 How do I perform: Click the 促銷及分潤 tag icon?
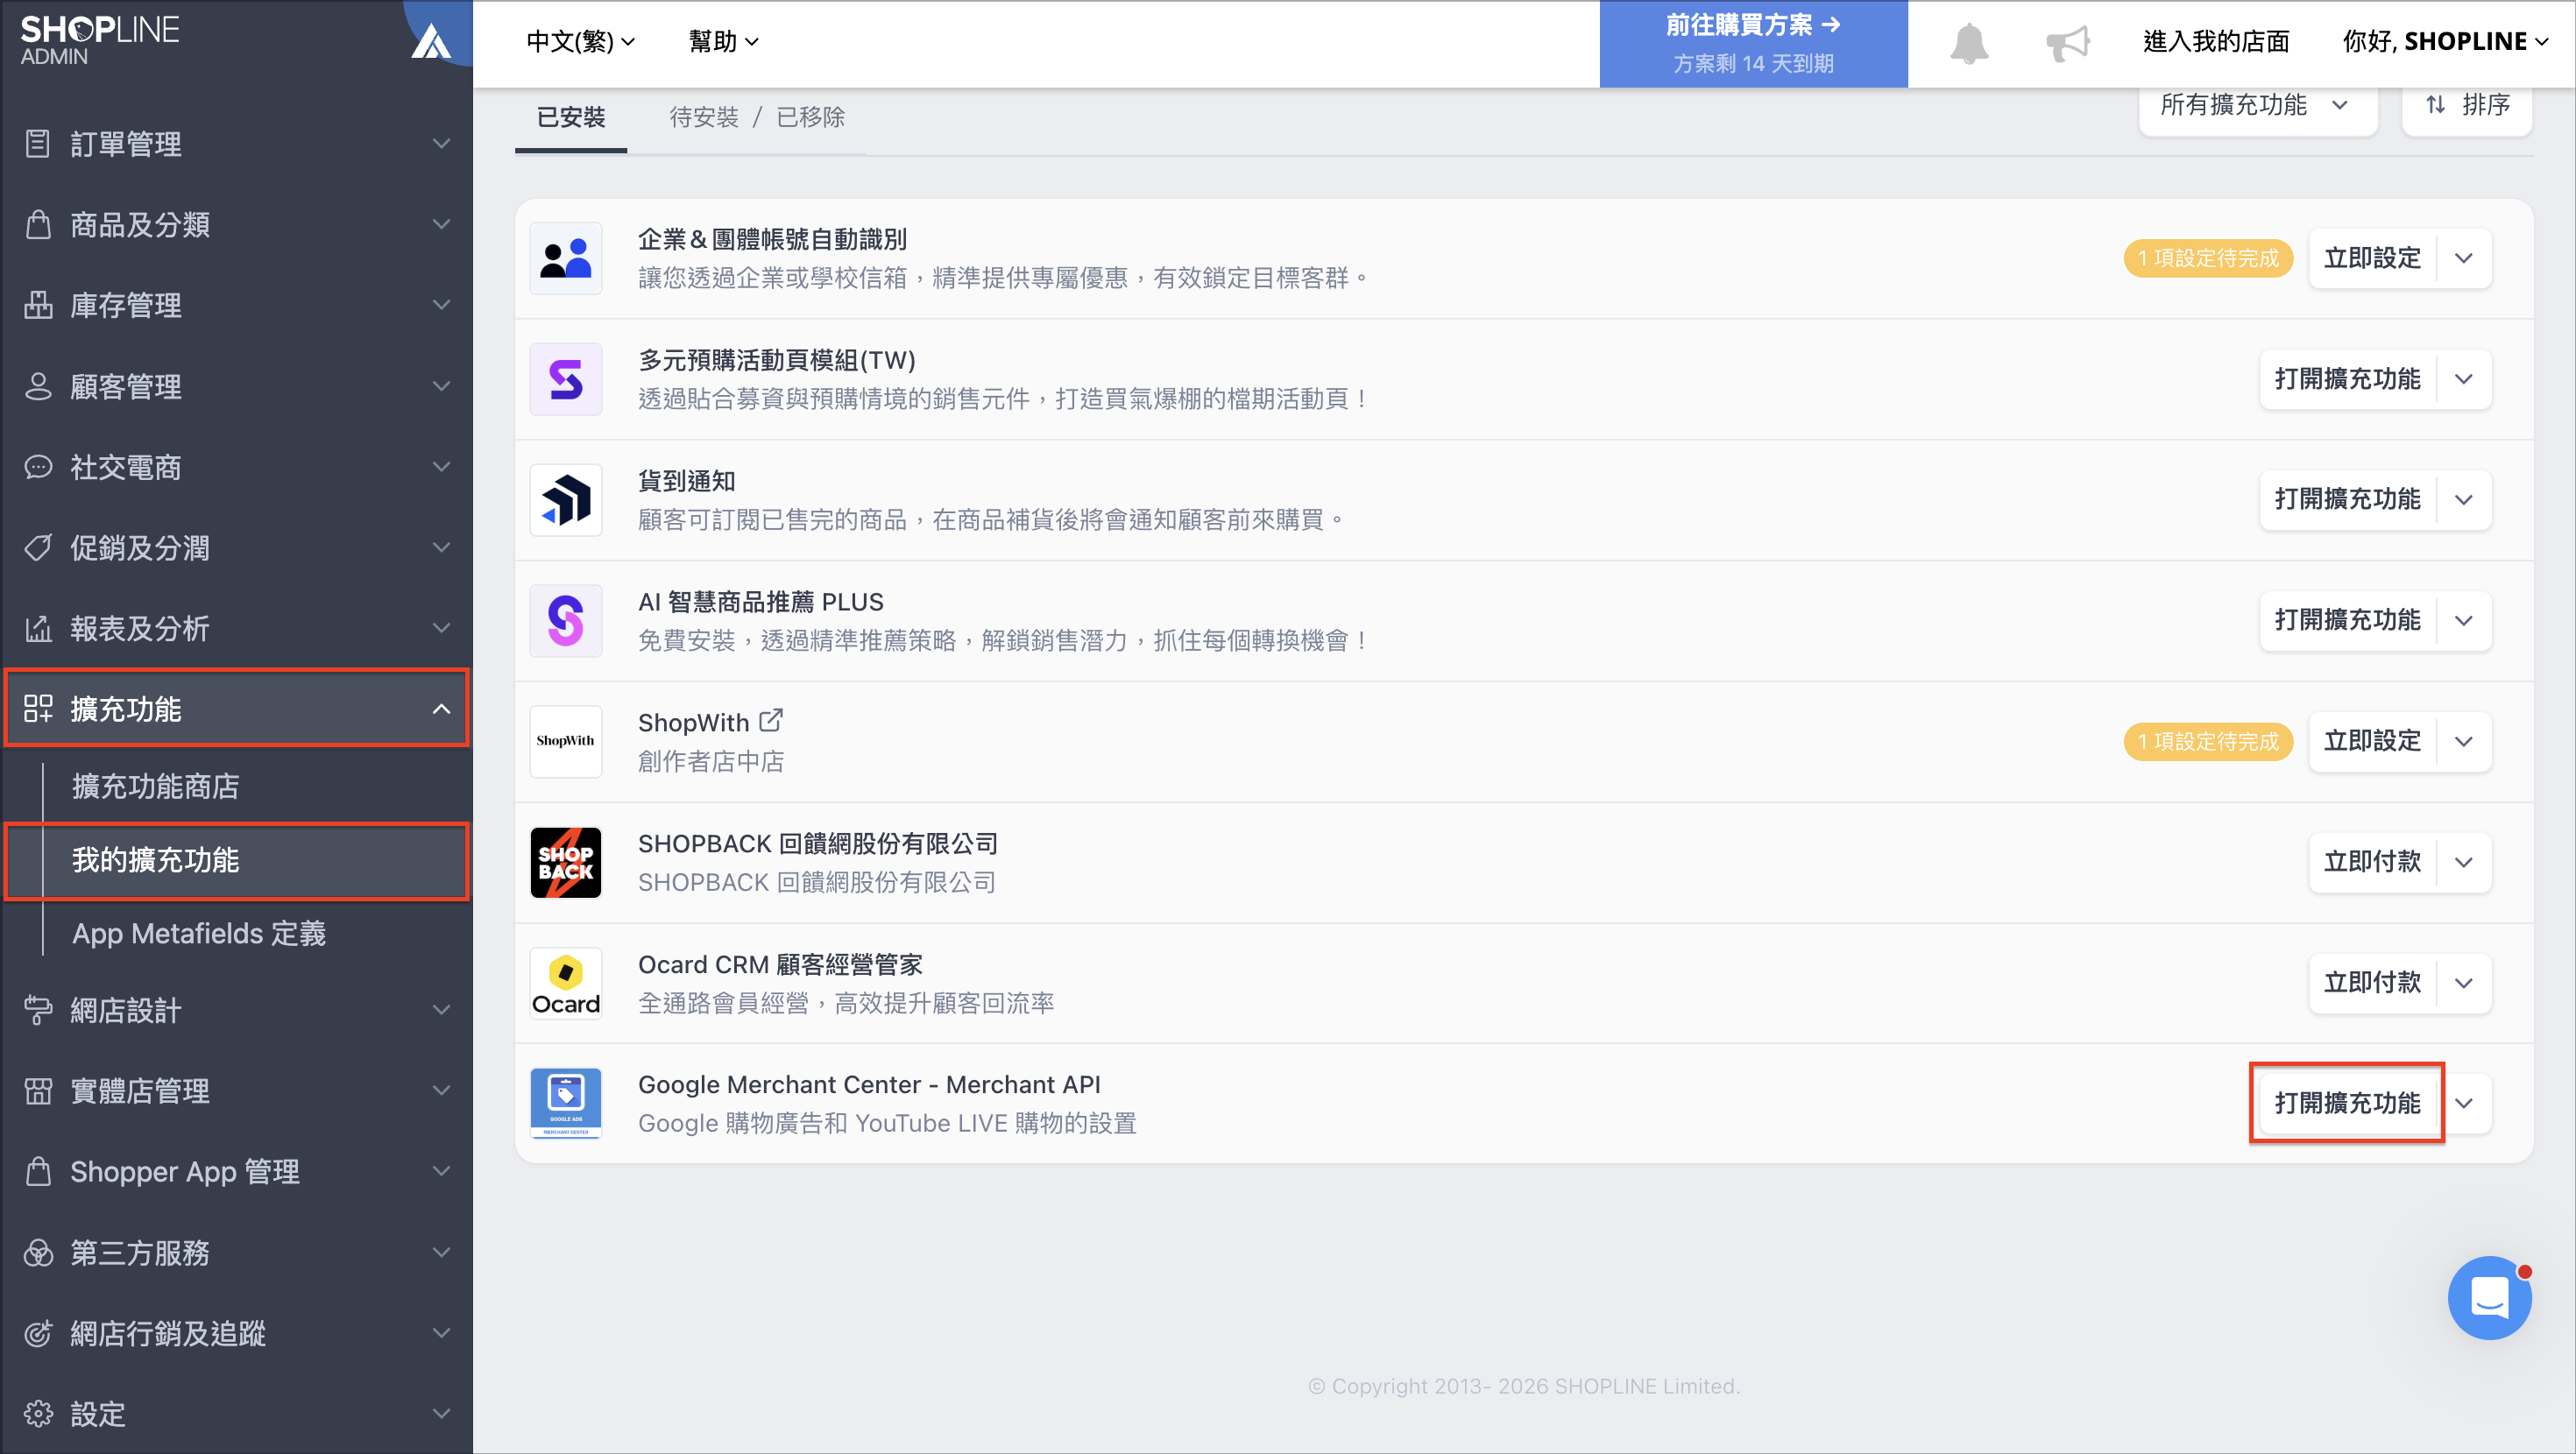38,548
